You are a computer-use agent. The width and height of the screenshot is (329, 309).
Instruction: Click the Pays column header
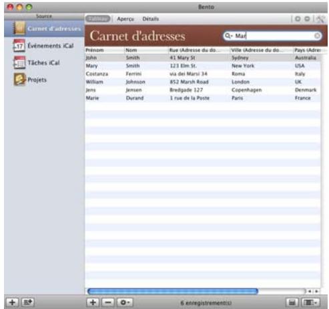point(308,50)
